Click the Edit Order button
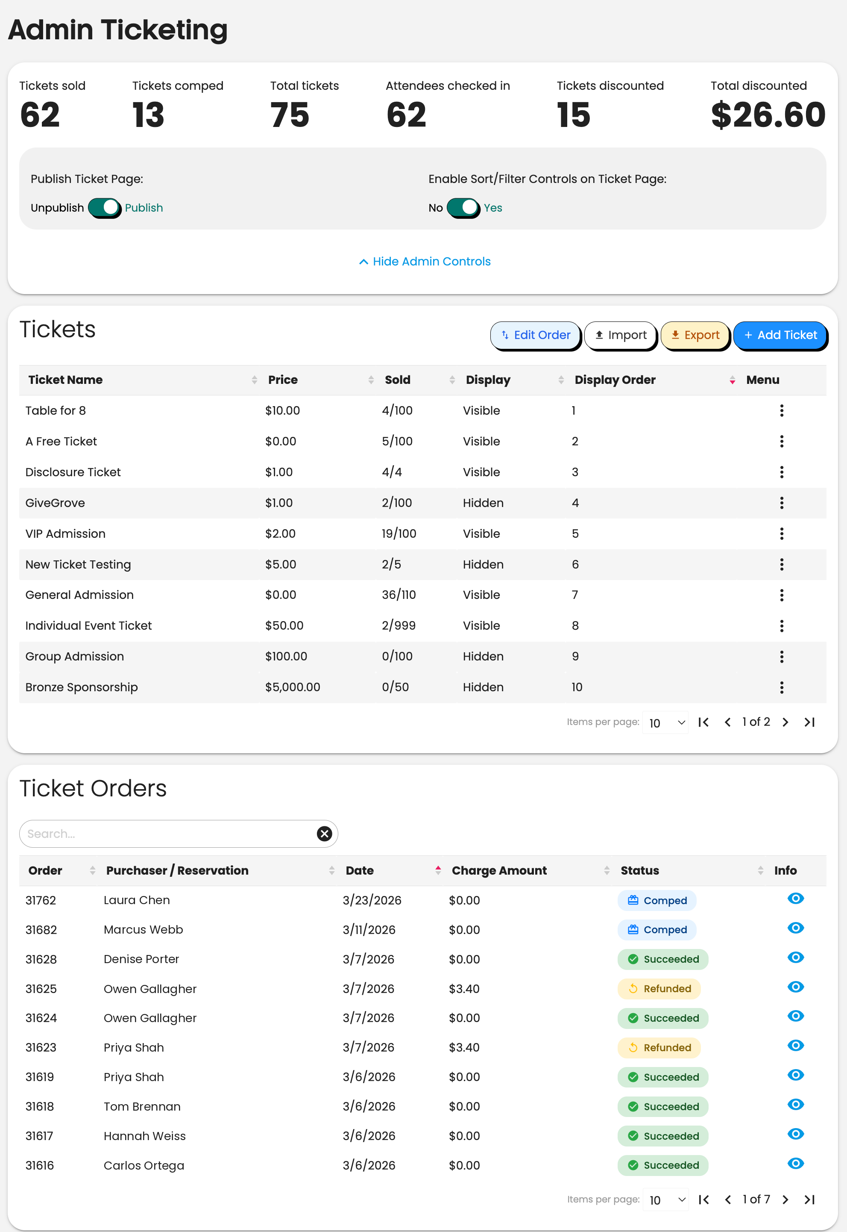 click(535, 335)
